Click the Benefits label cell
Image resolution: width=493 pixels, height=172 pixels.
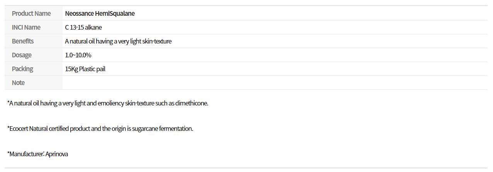[33, 41]
